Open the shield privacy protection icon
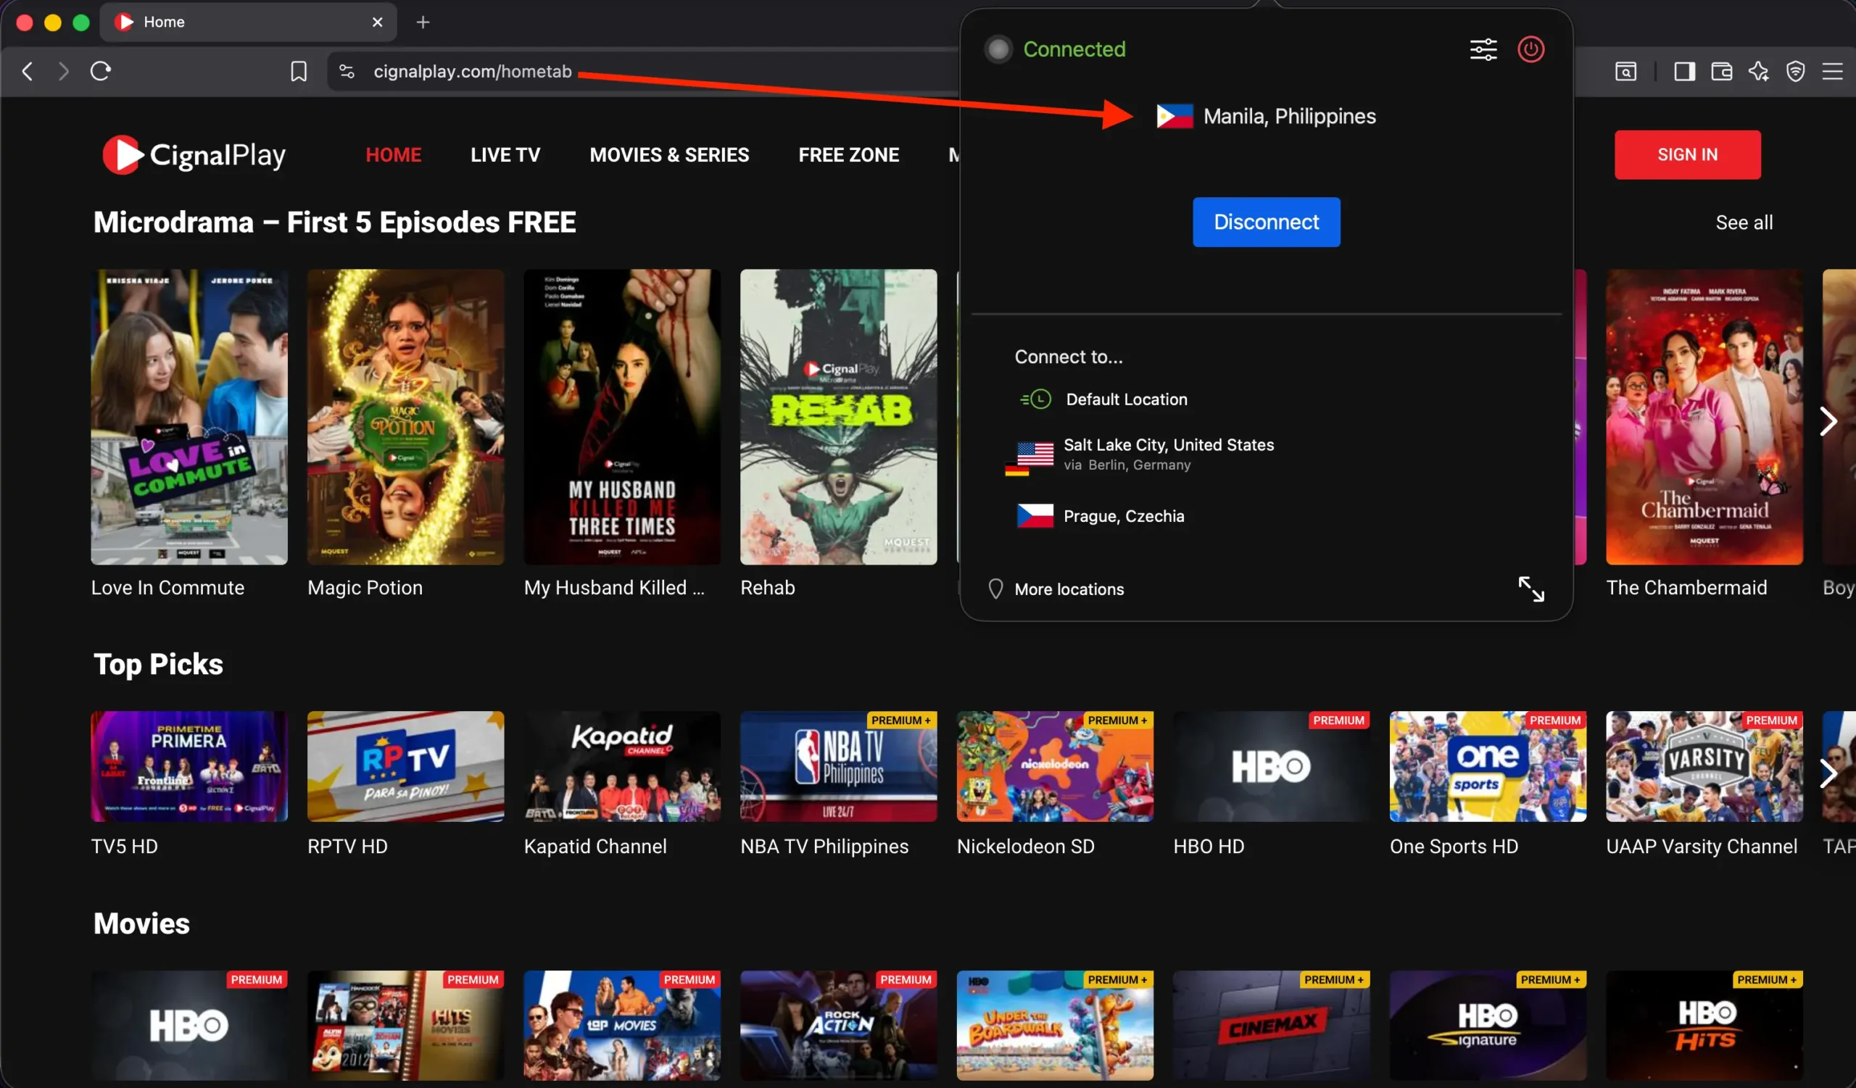The width and height of the screenshot is (1856, 1088). point(1796,70)
